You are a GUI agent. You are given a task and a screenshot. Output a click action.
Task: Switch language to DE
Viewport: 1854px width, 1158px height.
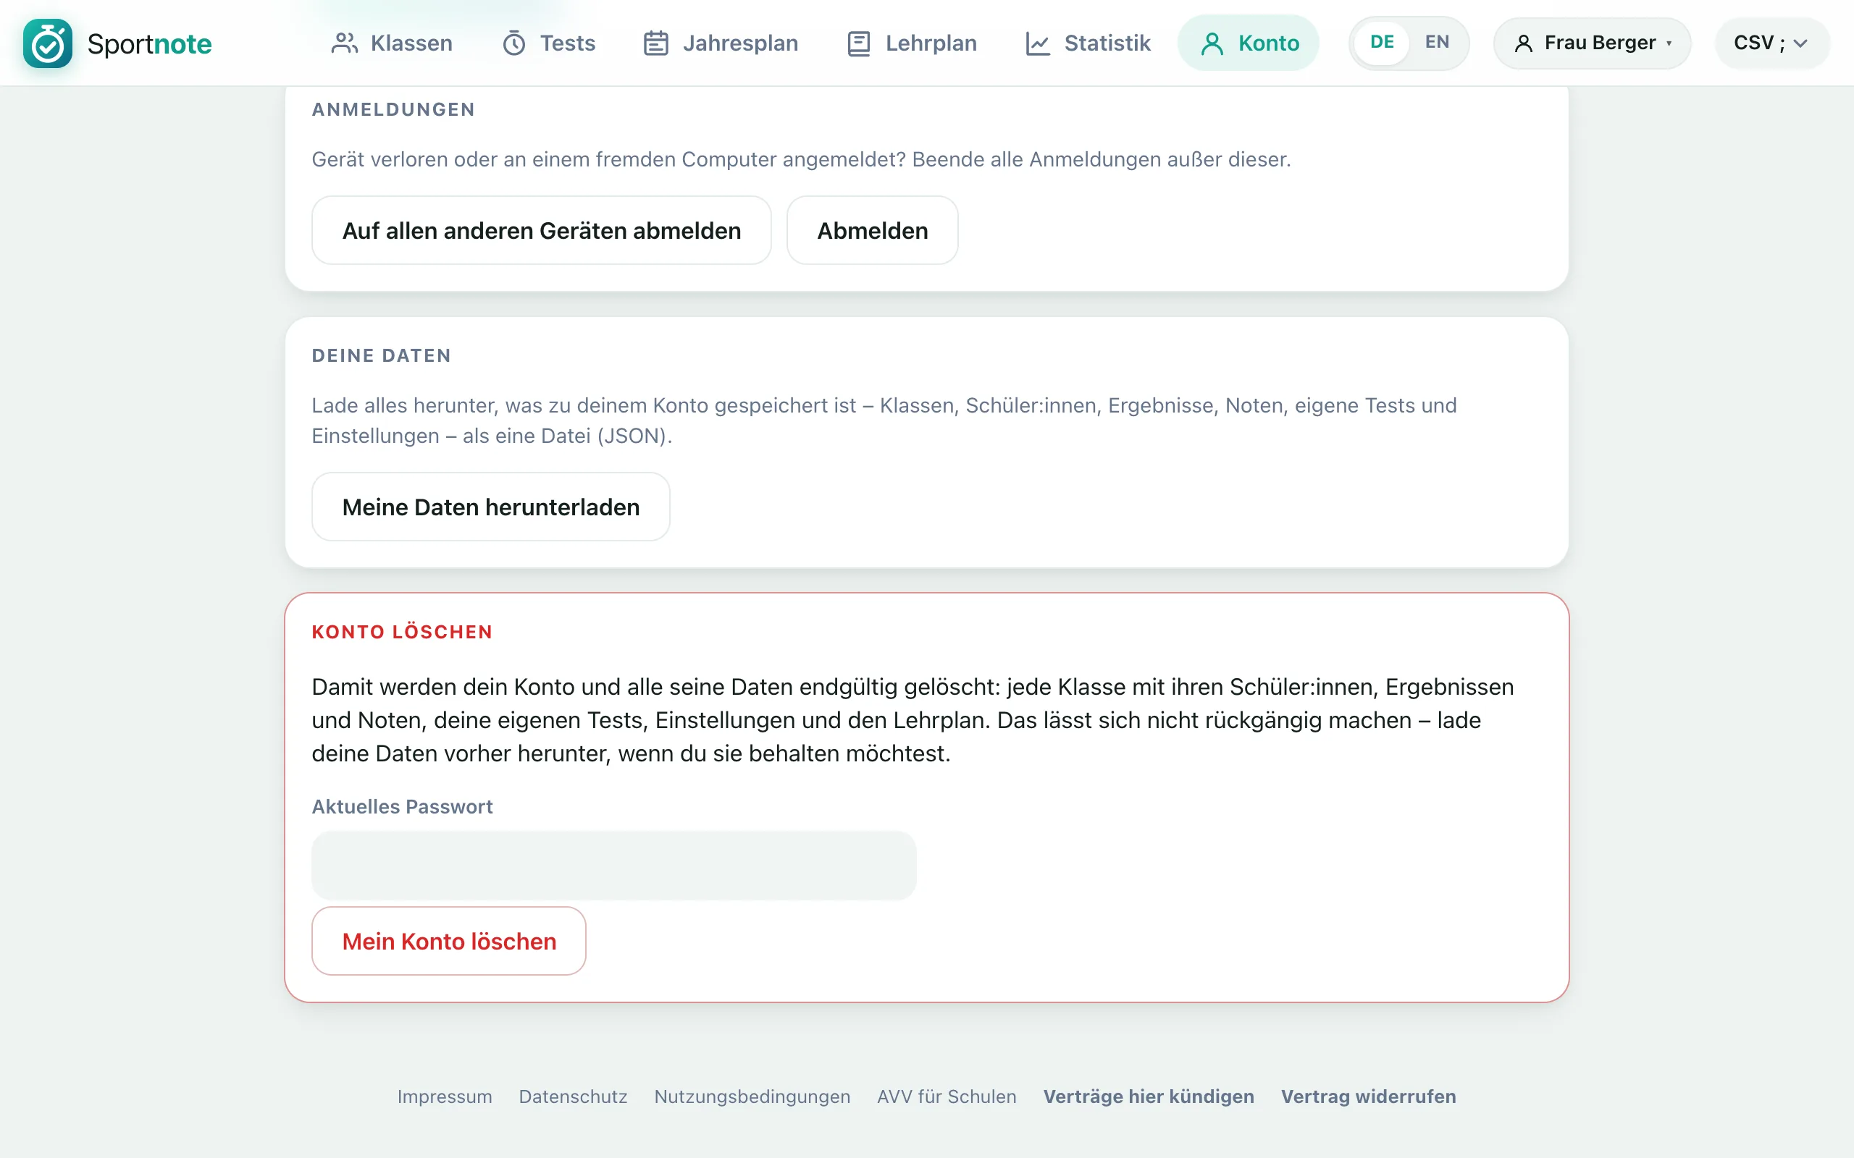pos(1382,42)
